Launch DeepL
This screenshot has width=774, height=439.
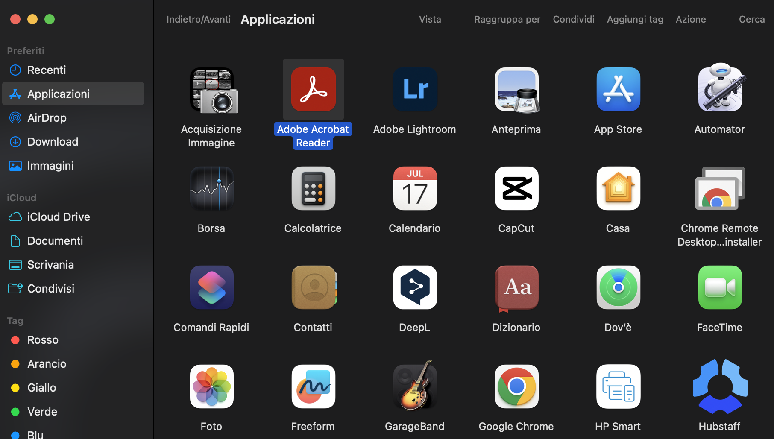(414, 287)
